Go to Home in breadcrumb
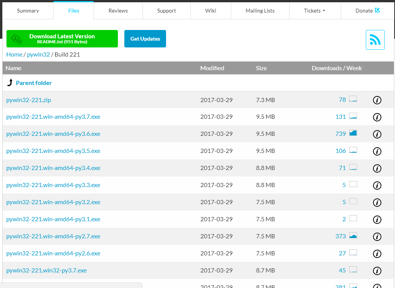 point(14,55)
